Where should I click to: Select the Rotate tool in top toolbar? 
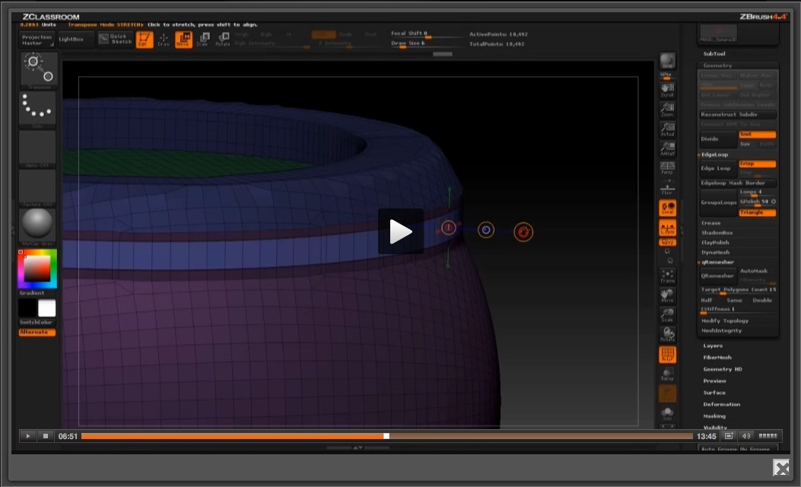pos(222,39)
